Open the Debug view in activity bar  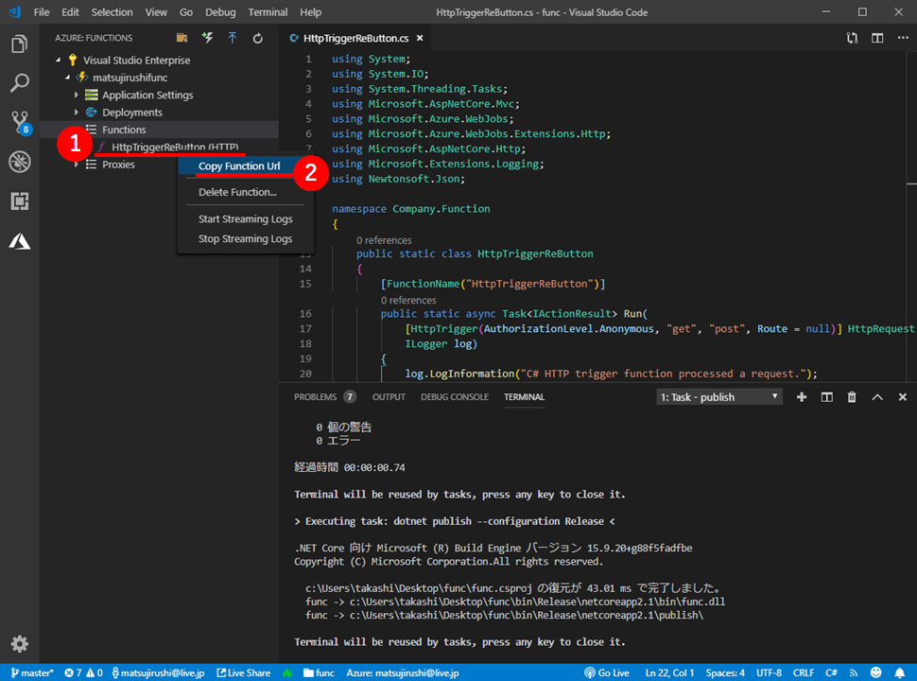coord(19,162)
